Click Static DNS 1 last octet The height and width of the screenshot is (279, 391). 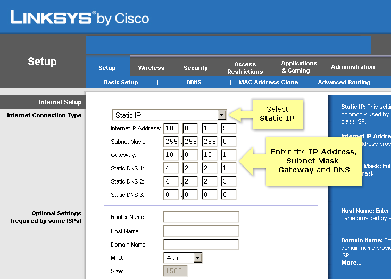pos(228,168)
